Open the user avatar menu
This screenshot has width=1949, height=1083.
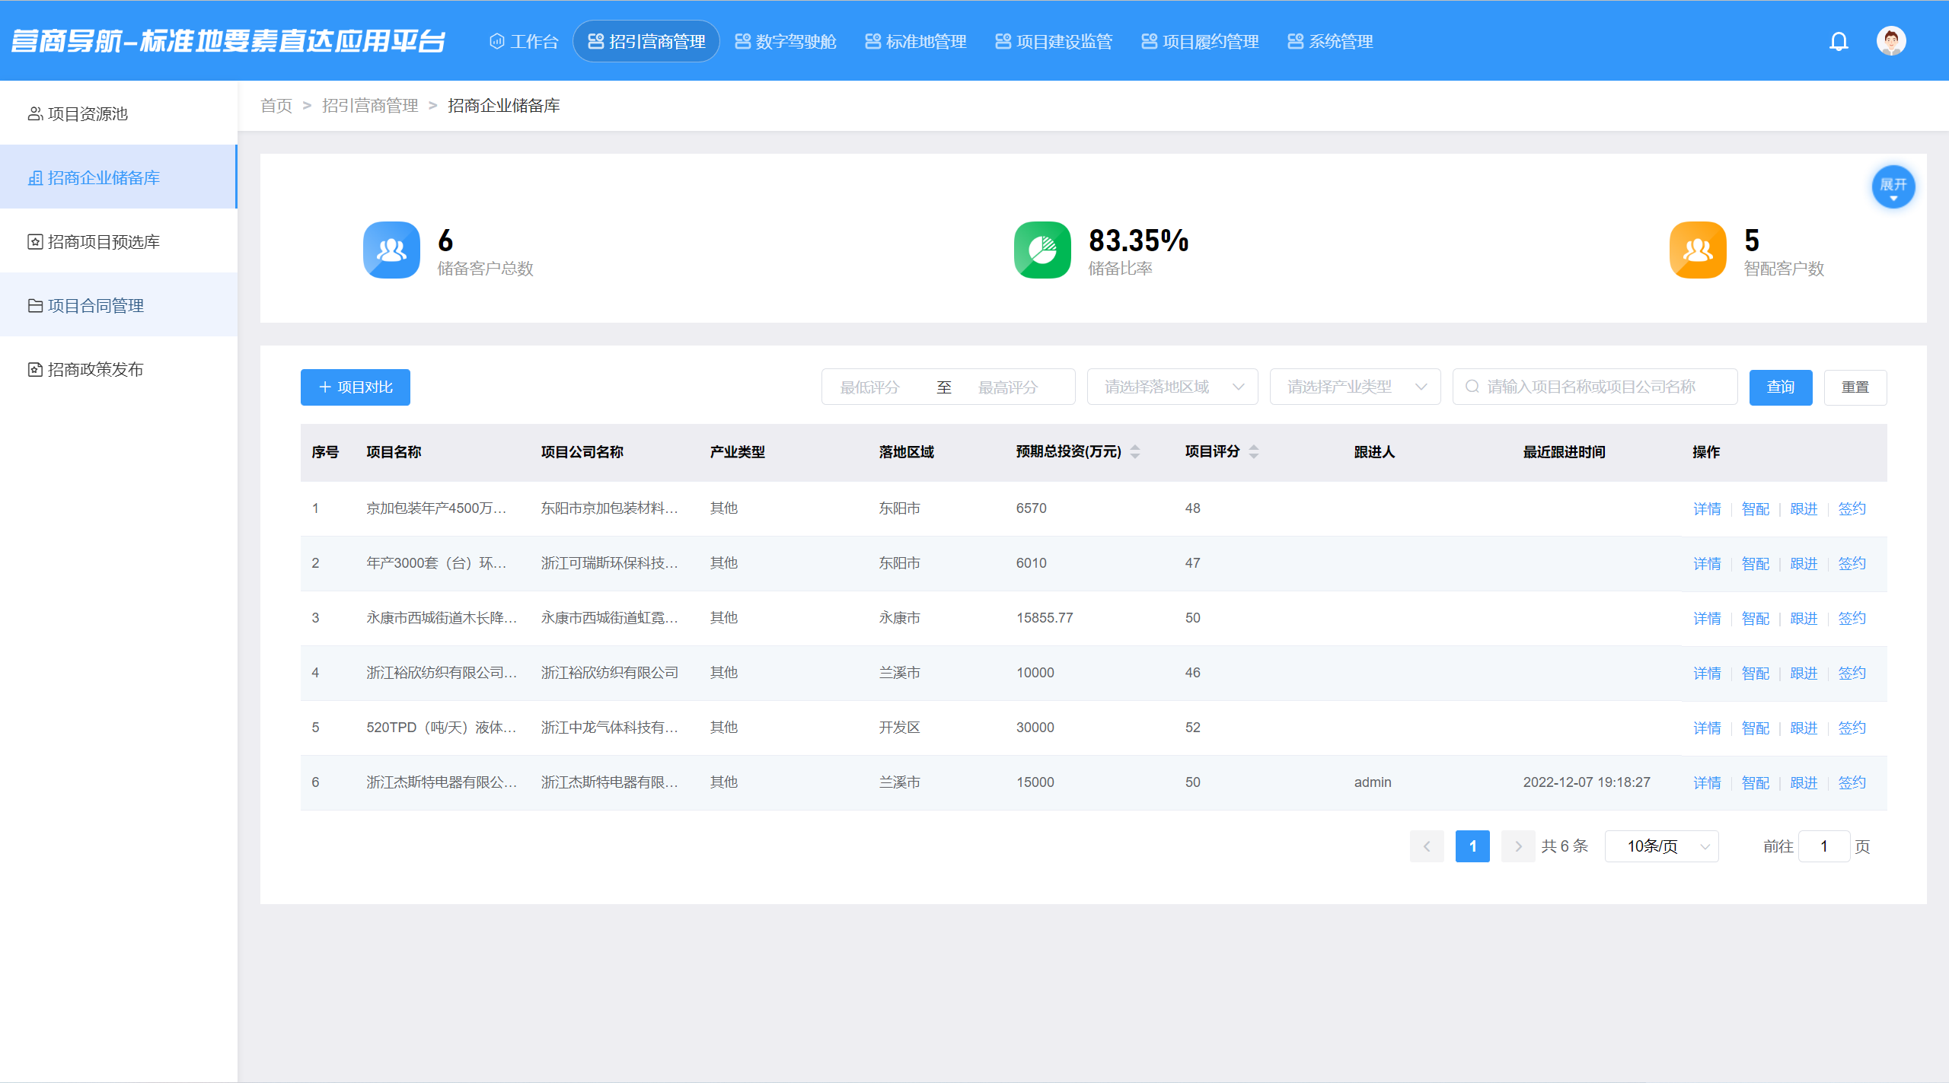tap(1891, 41)
